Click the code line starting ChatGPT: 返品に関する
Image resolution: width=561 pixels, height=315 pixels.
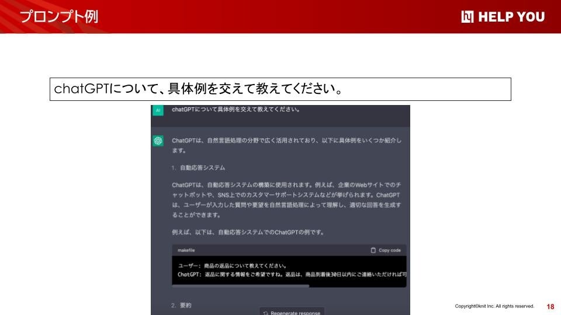tap(292, 274)
